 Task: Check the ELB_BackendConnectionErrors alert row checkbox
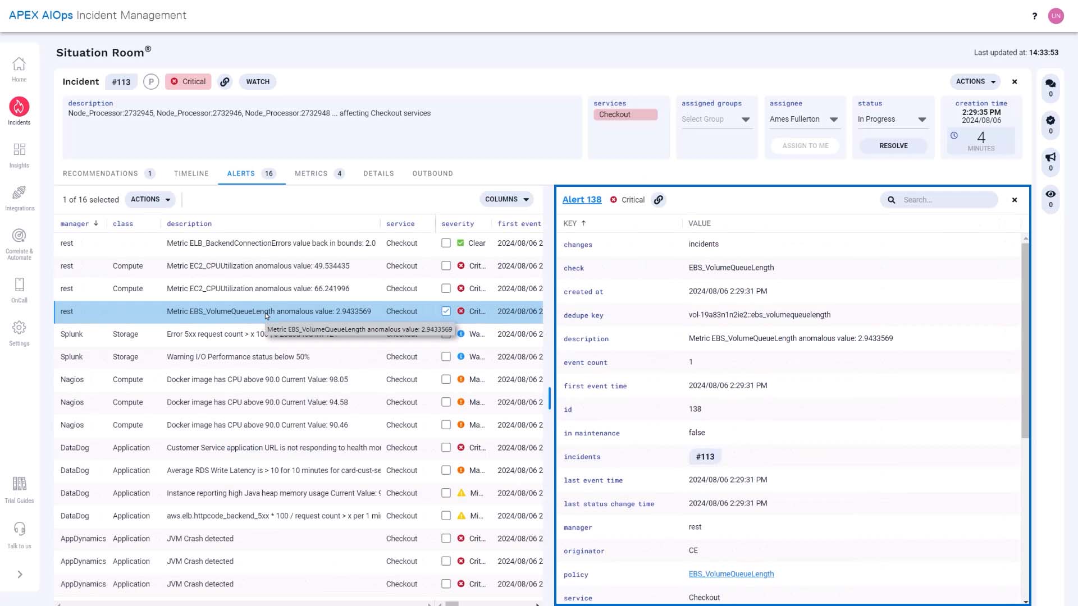click(446, 243)
